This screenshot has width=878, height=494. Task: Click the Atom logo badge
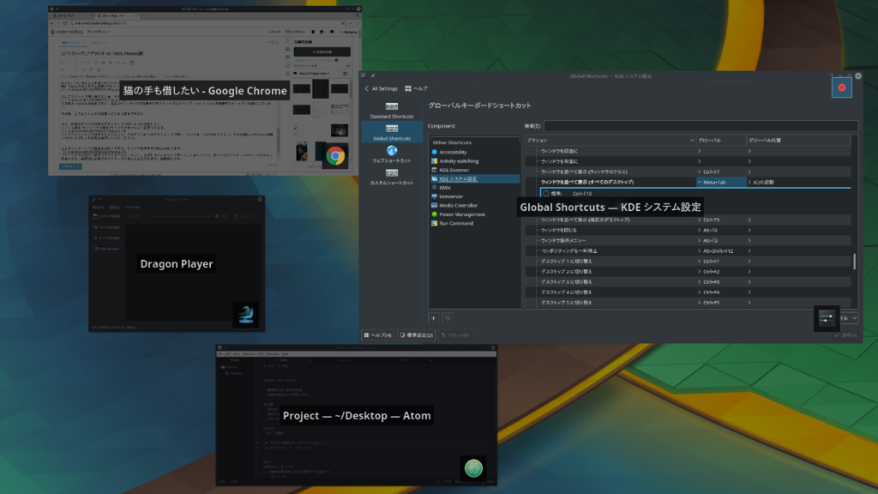point(473,467)
